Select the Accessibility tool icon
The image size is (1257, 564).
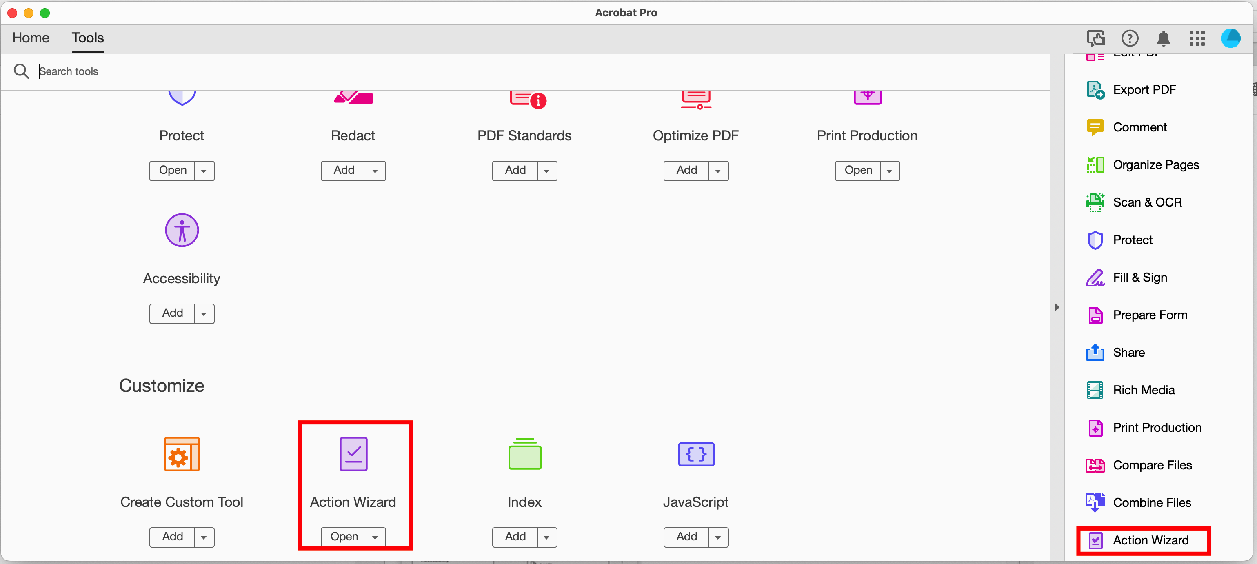181,231
